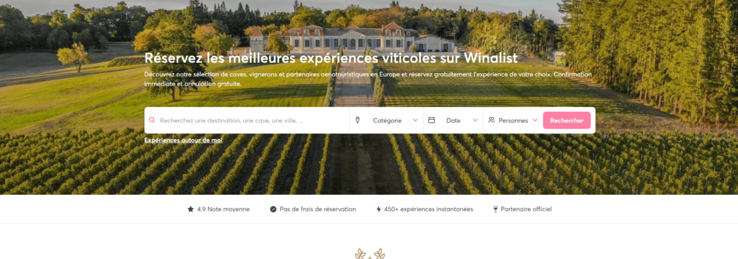Open the Date picker dropdown

(x=453, y=120)
